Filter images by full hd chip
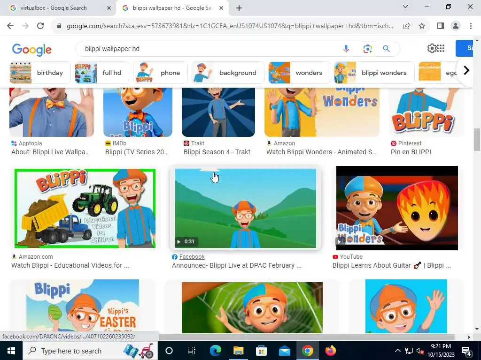481x360 pixels. coord(102,73)
